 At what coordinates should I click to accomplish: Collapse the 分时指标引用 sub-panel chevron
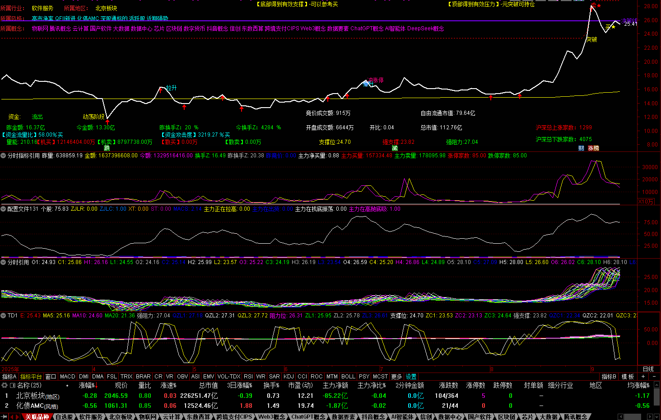[3, 156]
